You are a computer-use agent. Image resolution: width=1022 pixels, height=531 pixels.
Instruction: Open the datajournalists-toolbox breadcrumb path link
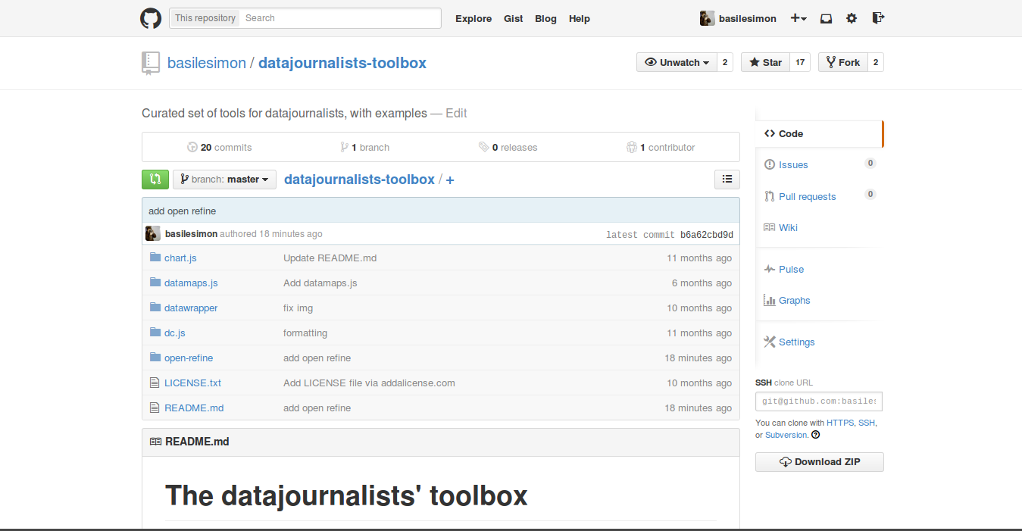click(359, 180)
